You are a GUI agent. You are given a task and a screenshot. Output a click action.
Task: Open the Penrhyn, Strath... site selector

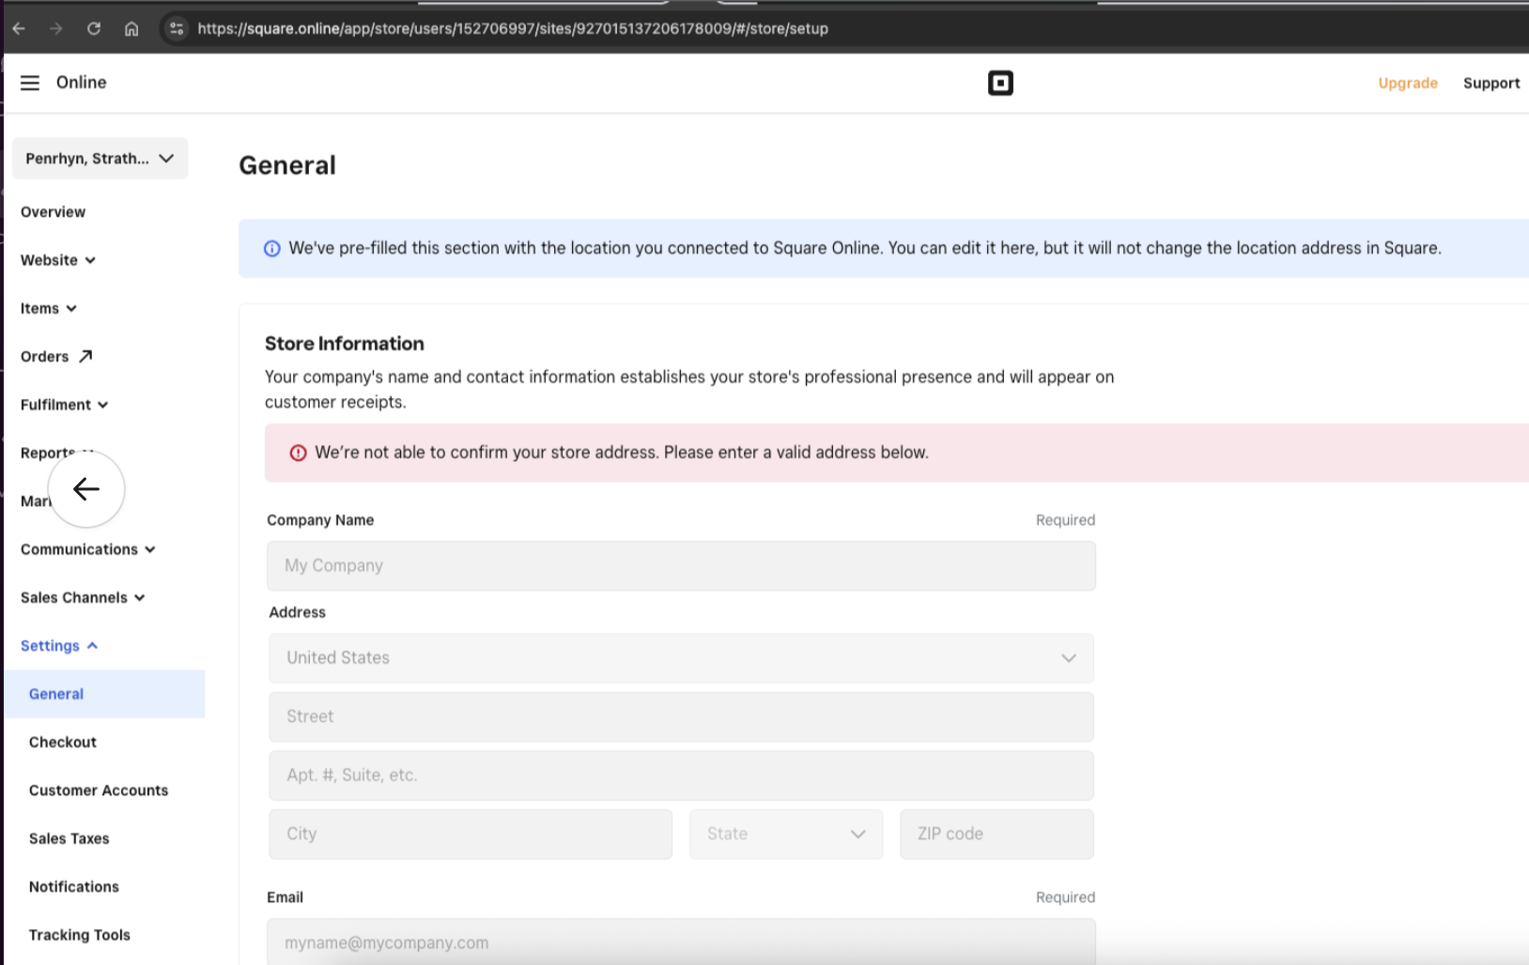[x=100, y=159]
